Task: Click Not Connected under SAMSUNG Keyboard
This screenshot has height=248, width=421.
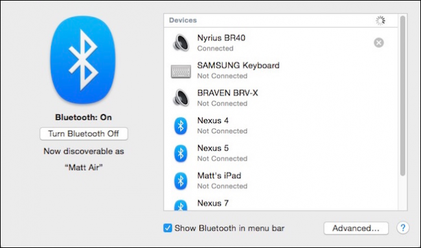Action: (222, 76)
